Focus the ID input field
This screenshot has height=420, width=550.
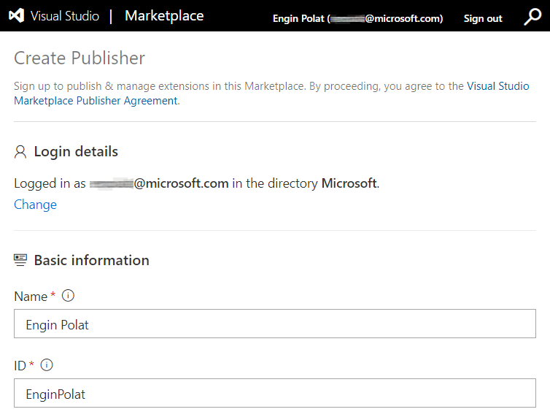[x=275, y=393]
